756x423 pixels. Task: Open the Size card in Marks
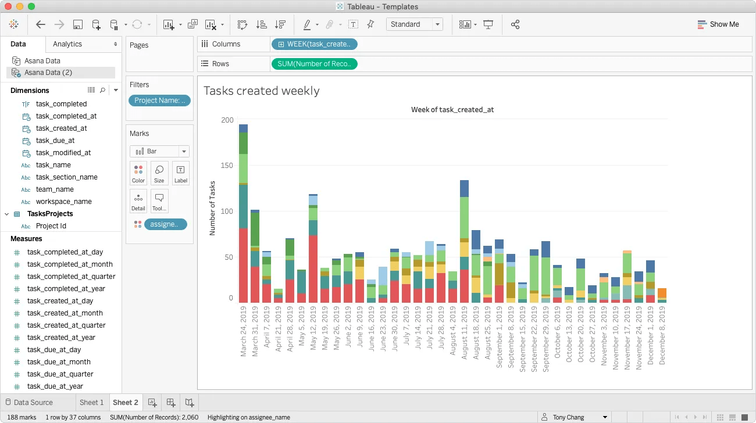click(x=159, y=173)
